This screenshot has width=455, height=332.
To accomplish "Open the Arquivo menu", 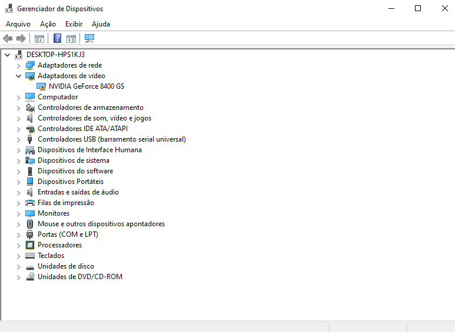I will (18, 24).
